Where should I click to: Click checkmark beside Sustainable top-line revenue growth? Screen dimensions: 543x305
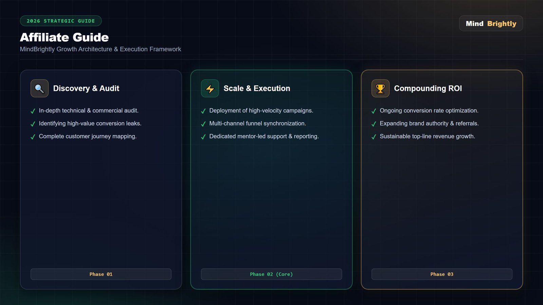[x=374, y=137]
